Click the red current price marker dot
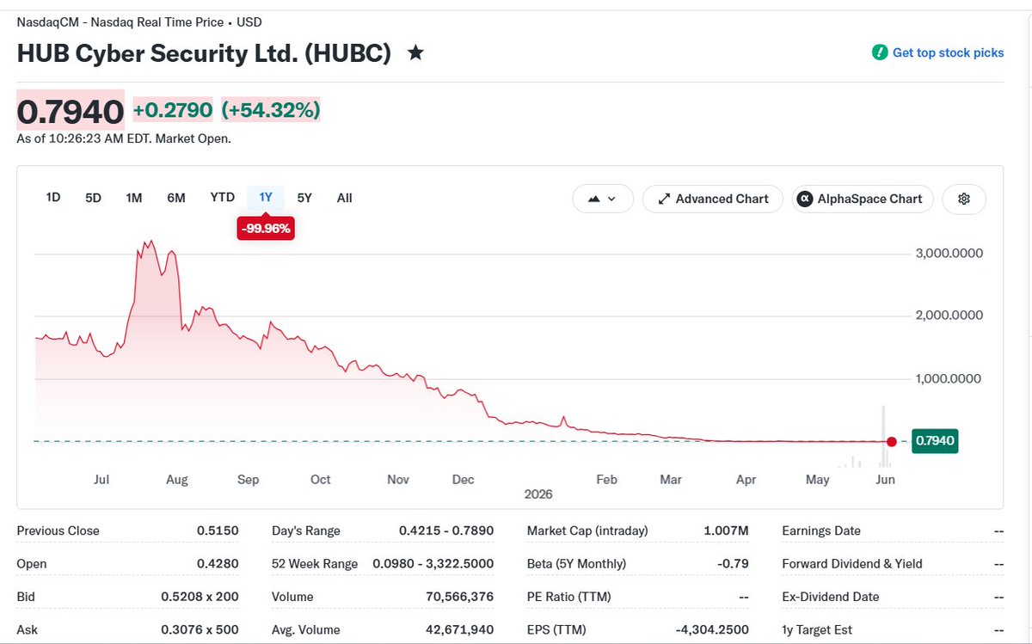Screen dimensions: 1032x644 click(892, 441)
